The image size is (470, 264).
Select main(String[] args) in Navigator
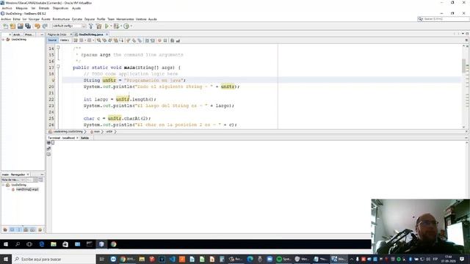[27, 189]
